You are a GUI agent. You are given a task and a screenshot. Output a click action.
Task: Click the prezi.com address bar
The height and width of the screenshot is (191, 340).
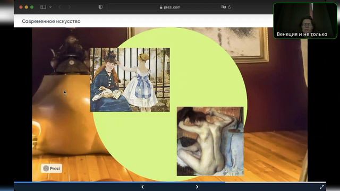tap(170, 7)
